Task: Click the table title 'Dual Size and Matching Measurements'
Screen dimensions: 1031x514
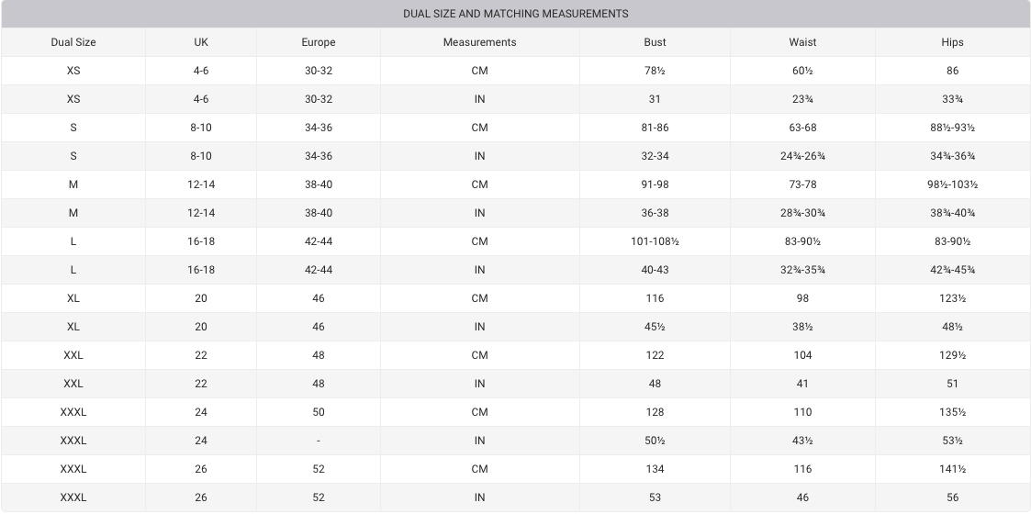Action: coord(515,14)
